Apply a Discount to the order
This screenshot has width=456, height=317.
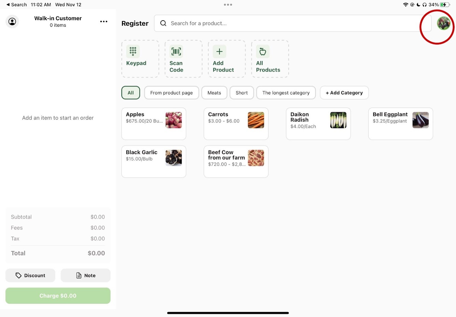coord(30,275)
